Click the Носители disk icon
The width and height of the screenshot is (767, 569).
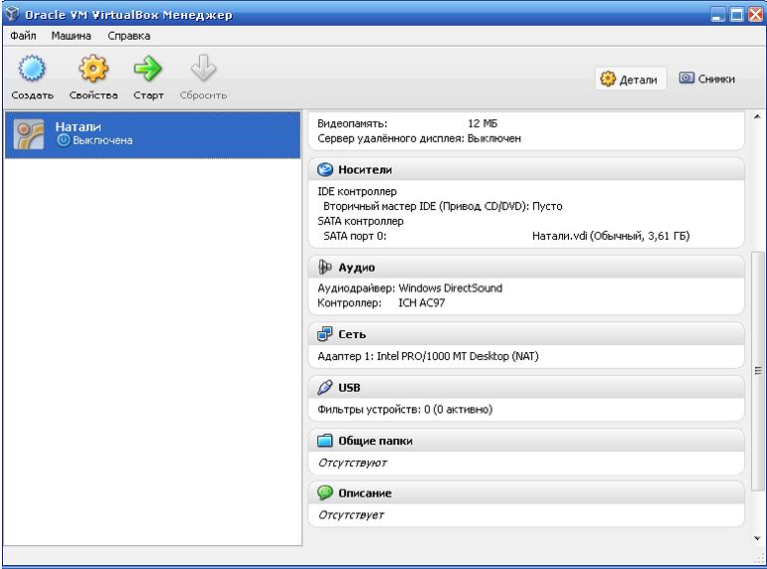click(324, 170)
